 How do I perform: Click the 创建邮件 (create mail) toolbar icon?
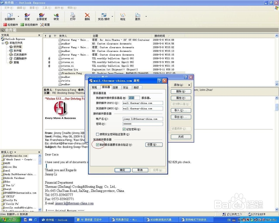click(10, 16)
